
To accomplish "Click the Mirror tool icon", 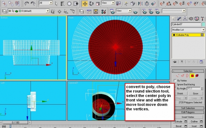I will click(140, 3).
